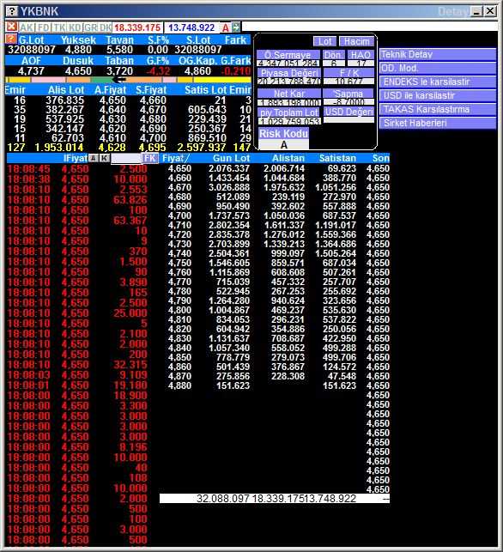This screenshot has width=503, height=552.
Task: Open Teknik Detay
Action: click(x=438, y=55)
